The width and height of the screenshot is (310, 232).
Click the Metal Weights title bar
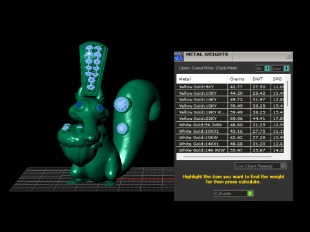[x=234, y=56]
